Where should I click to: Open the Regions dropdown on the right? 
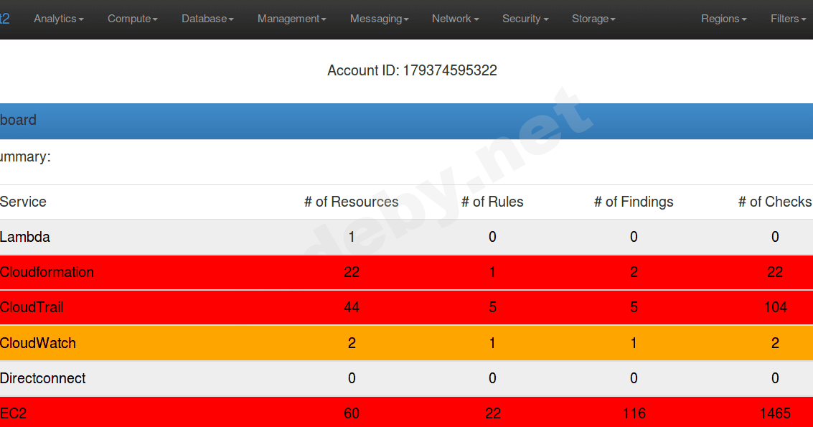point(723,19)
